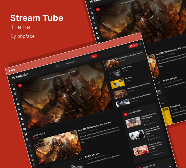Expand the front window's sidebar arrow
The height and width of the screenshot is (168, 186).
tap(12, 85)
